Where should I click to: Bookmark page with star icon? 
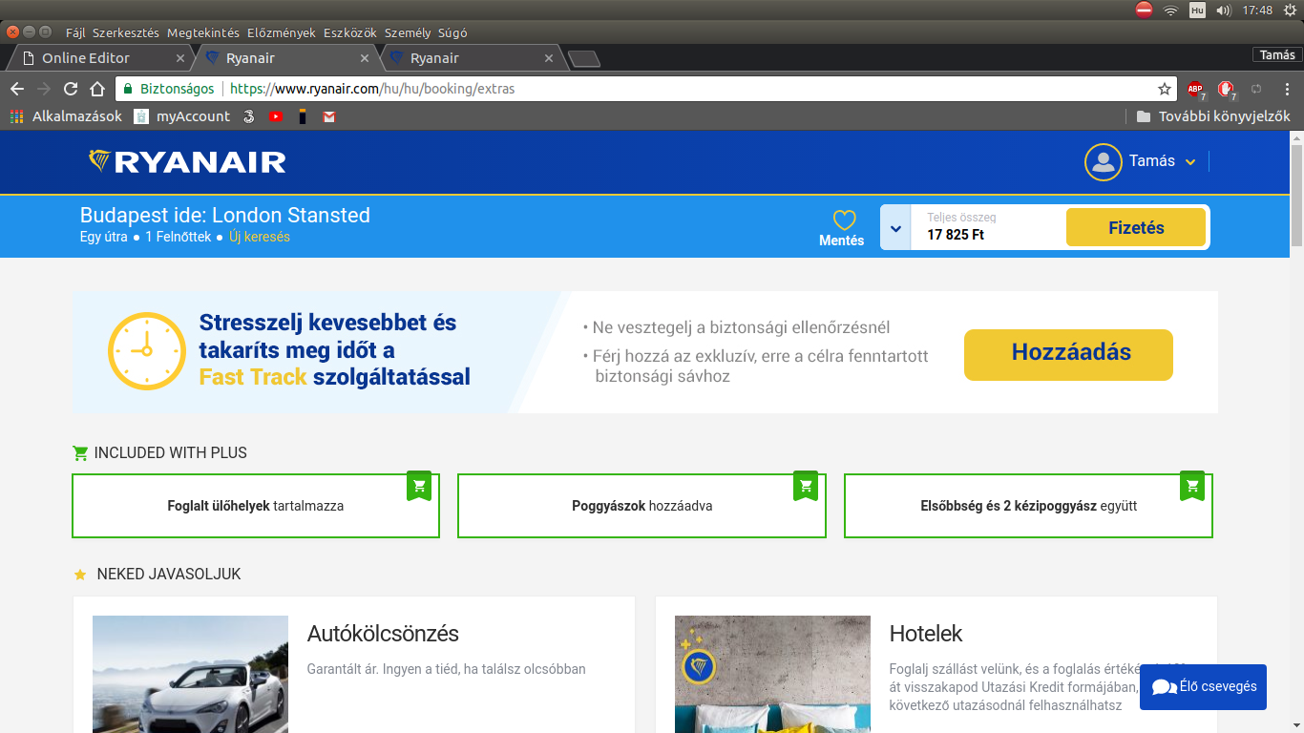(1165, 89)
